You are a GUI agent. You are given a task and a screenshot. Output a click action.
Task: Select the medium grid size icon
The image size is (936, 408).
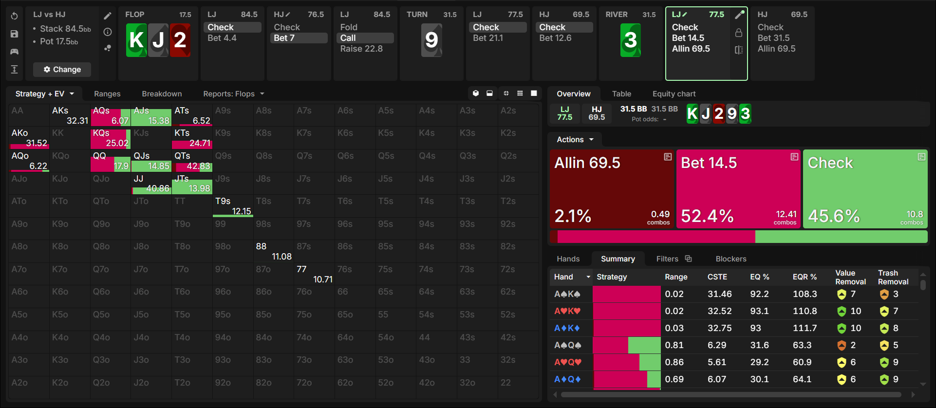point(520,93)
